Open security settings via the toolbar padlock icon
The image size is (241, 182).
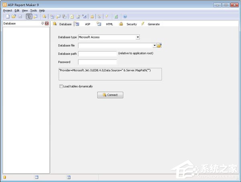tap(92, 16)
